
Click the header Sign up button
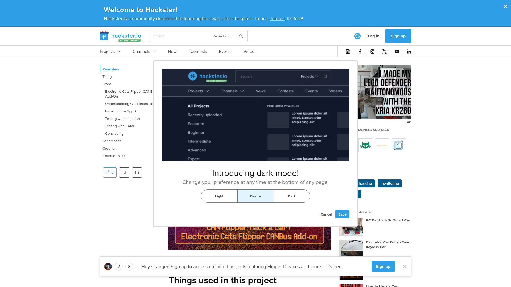coord(398,36)
